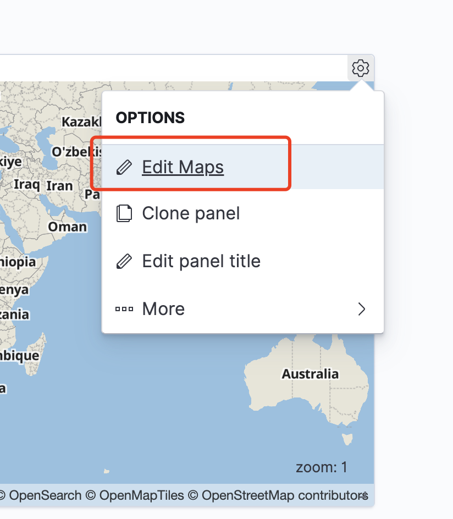Select Edit panel title option
This screenshot has height=519, width=453.
(x=201, y=261)
